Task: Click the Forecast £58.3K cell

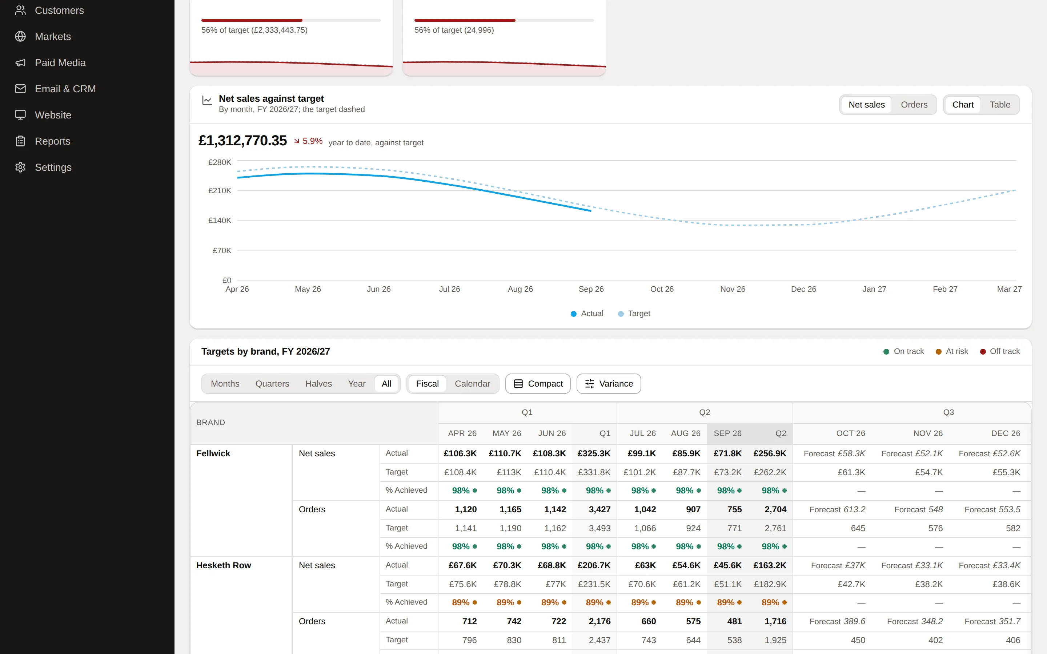Action: point(834,453)
